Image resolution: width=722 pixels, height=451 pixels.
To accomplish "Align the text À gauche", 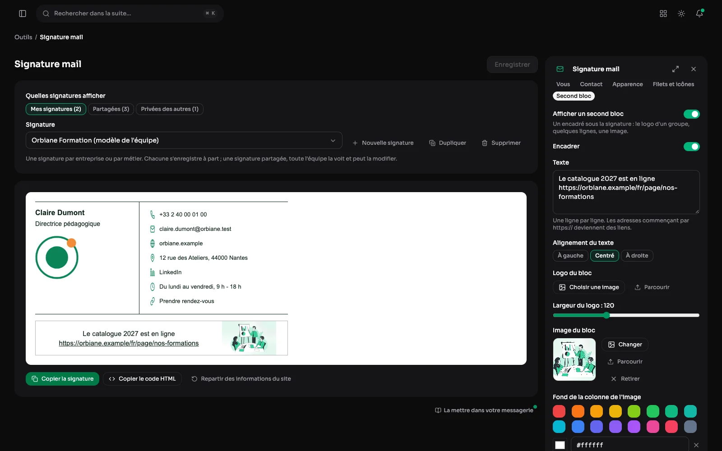I will pyautogui.click(x=570, y=256).
